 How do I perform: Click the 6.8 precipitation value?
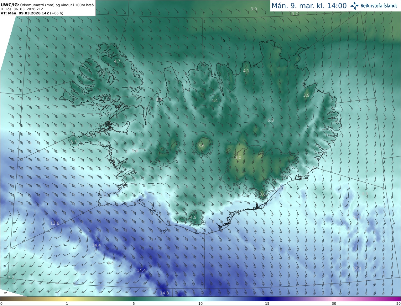pos(271,120)
